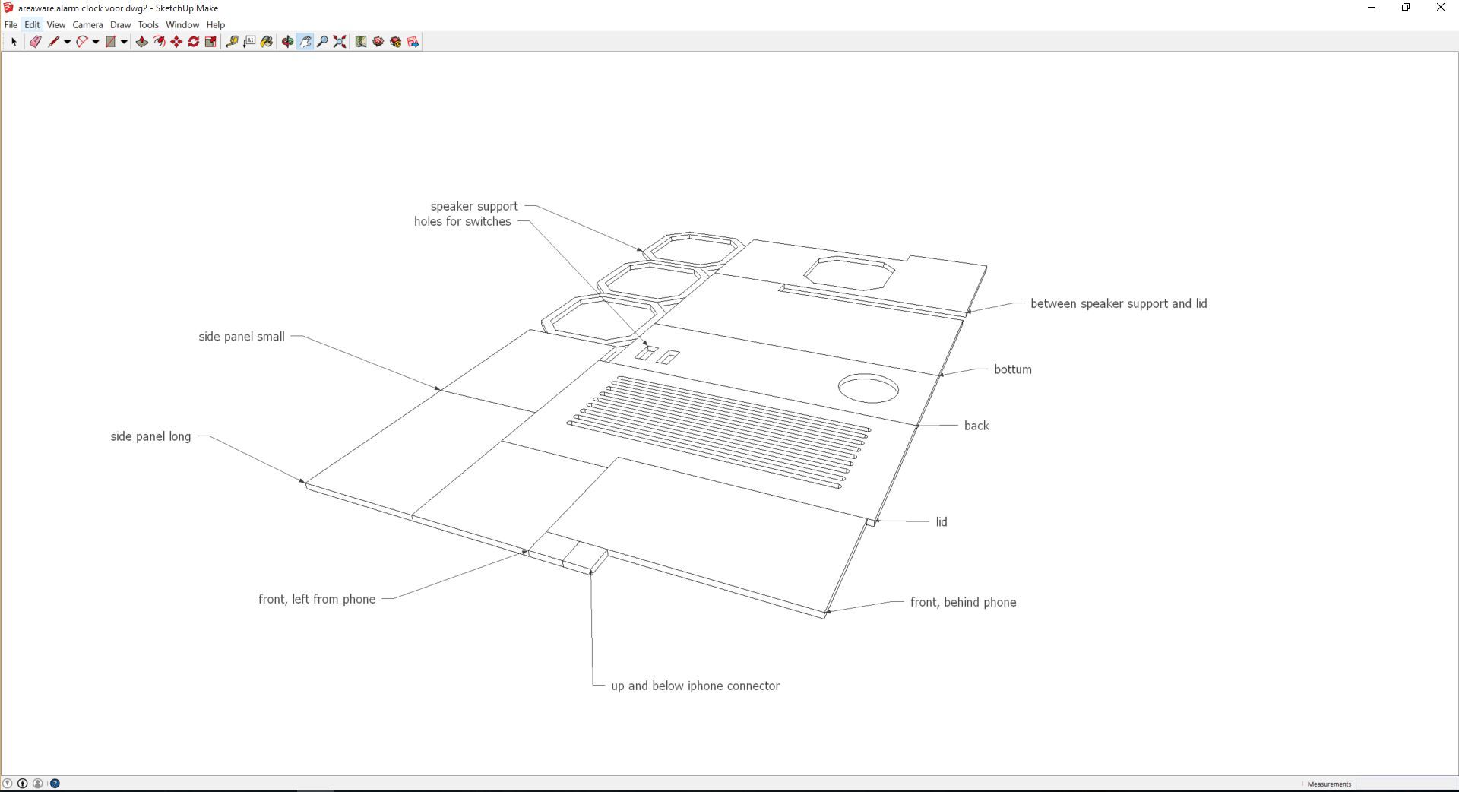The height and width of the screenshot is (792, 1459).
Task: Select the arrow Select tool
Action: click(x=13, y=42)
